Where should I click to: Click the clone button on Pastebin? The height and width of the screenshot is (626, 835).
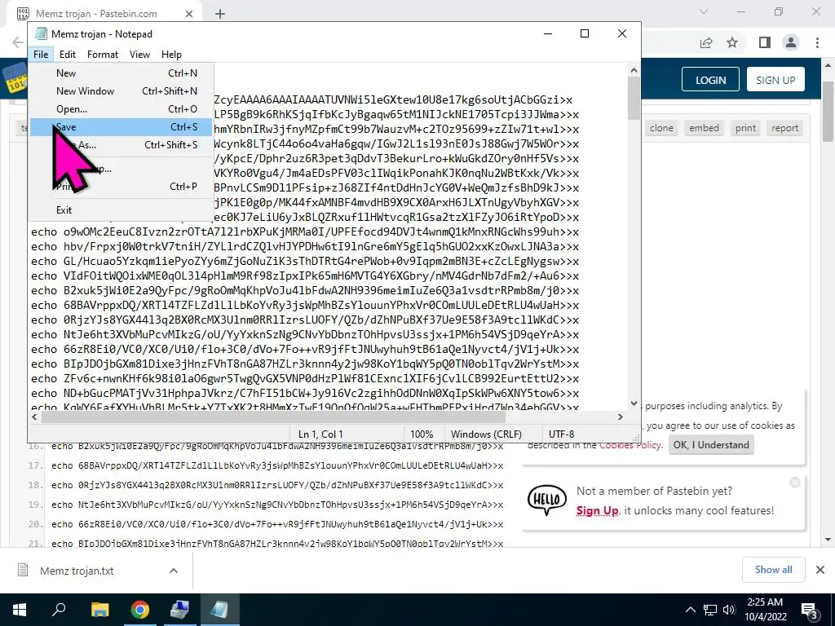pos(661,128)
